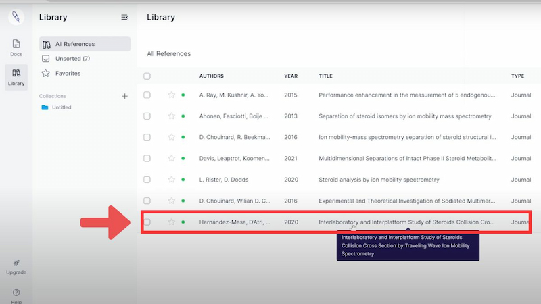This screenshot has width=541, height=304.
Task: Open Help from the sidebar
Action: pos(16,296)
